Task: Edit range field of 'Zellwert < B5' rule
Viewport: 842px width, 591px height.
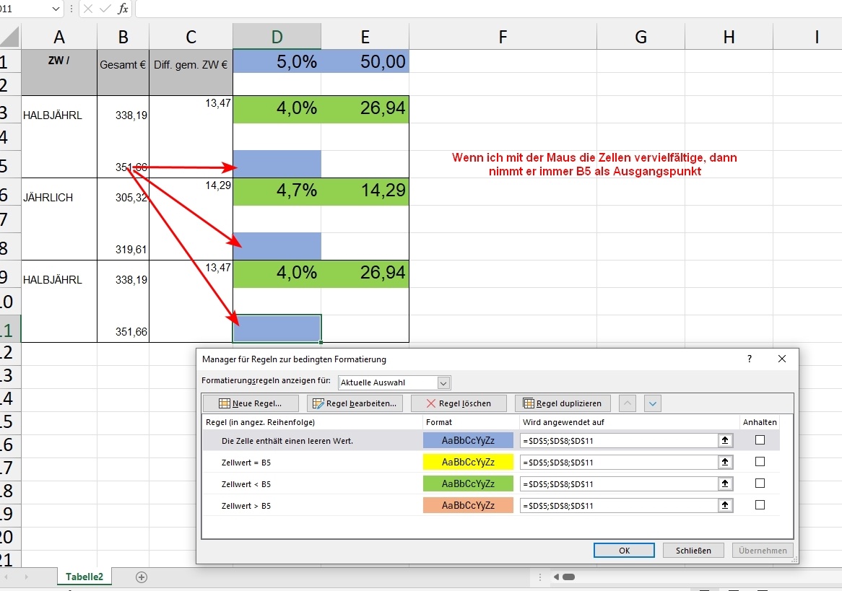Action: point(619,484)
